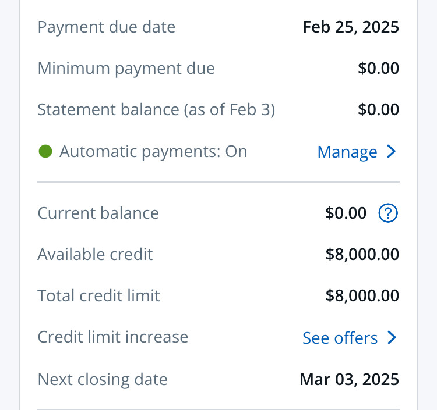Select the available credit $8,000.00 amount
437x410 pixels.
click(362, 254)
